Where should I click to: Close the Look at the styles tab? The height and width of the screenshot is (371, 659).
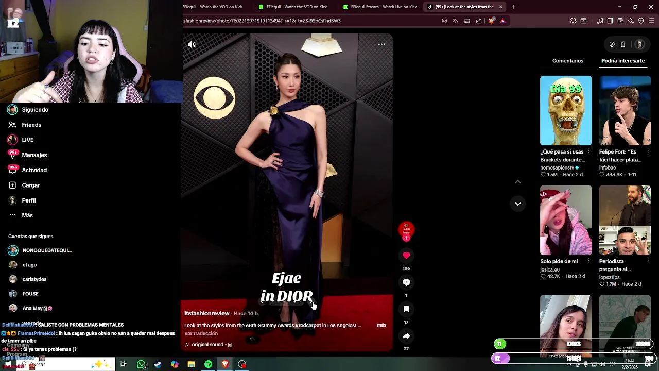click(x=500, y=7)
